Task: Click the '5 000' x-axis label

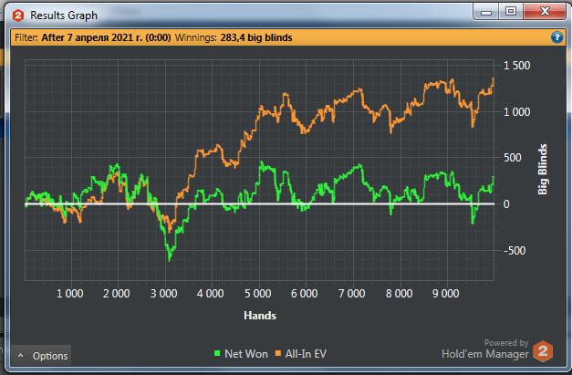Action: [257, 294]
